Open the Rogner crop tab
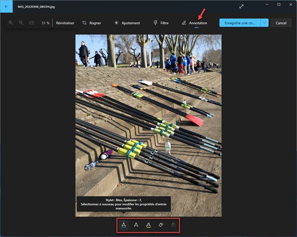297x237 pixels. (x=91, y=23)
